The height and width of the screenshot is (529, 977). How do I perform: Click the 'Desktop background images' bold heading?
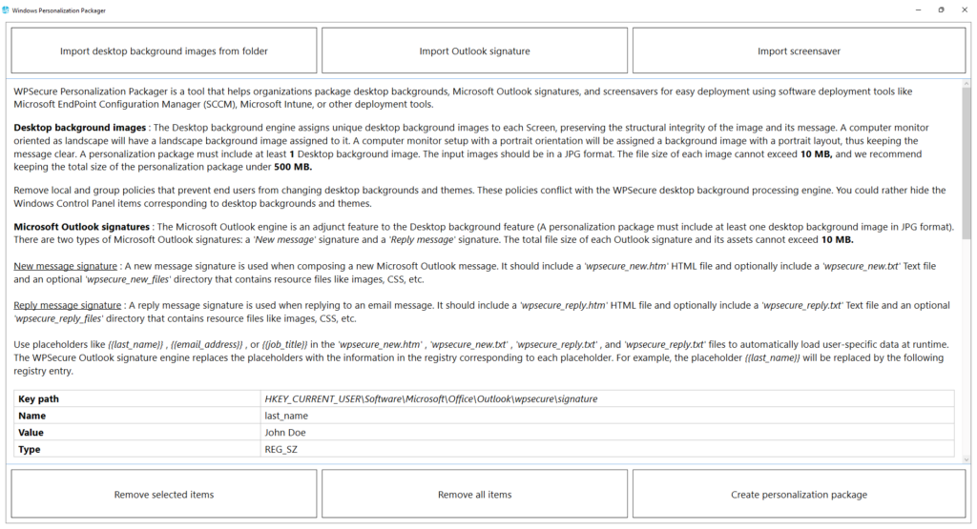coord(80,128)
